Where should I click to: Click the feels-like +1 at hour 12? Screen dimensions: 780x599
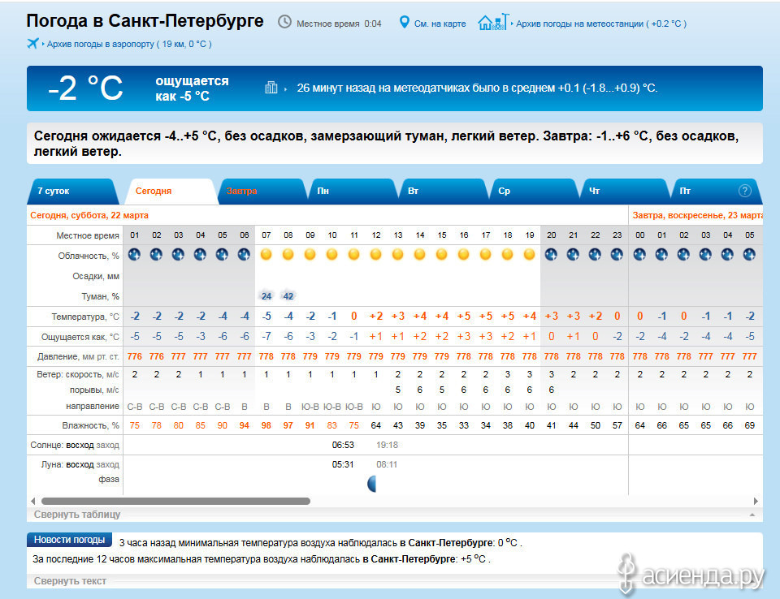pyautogui.click(x=376, y=337)
